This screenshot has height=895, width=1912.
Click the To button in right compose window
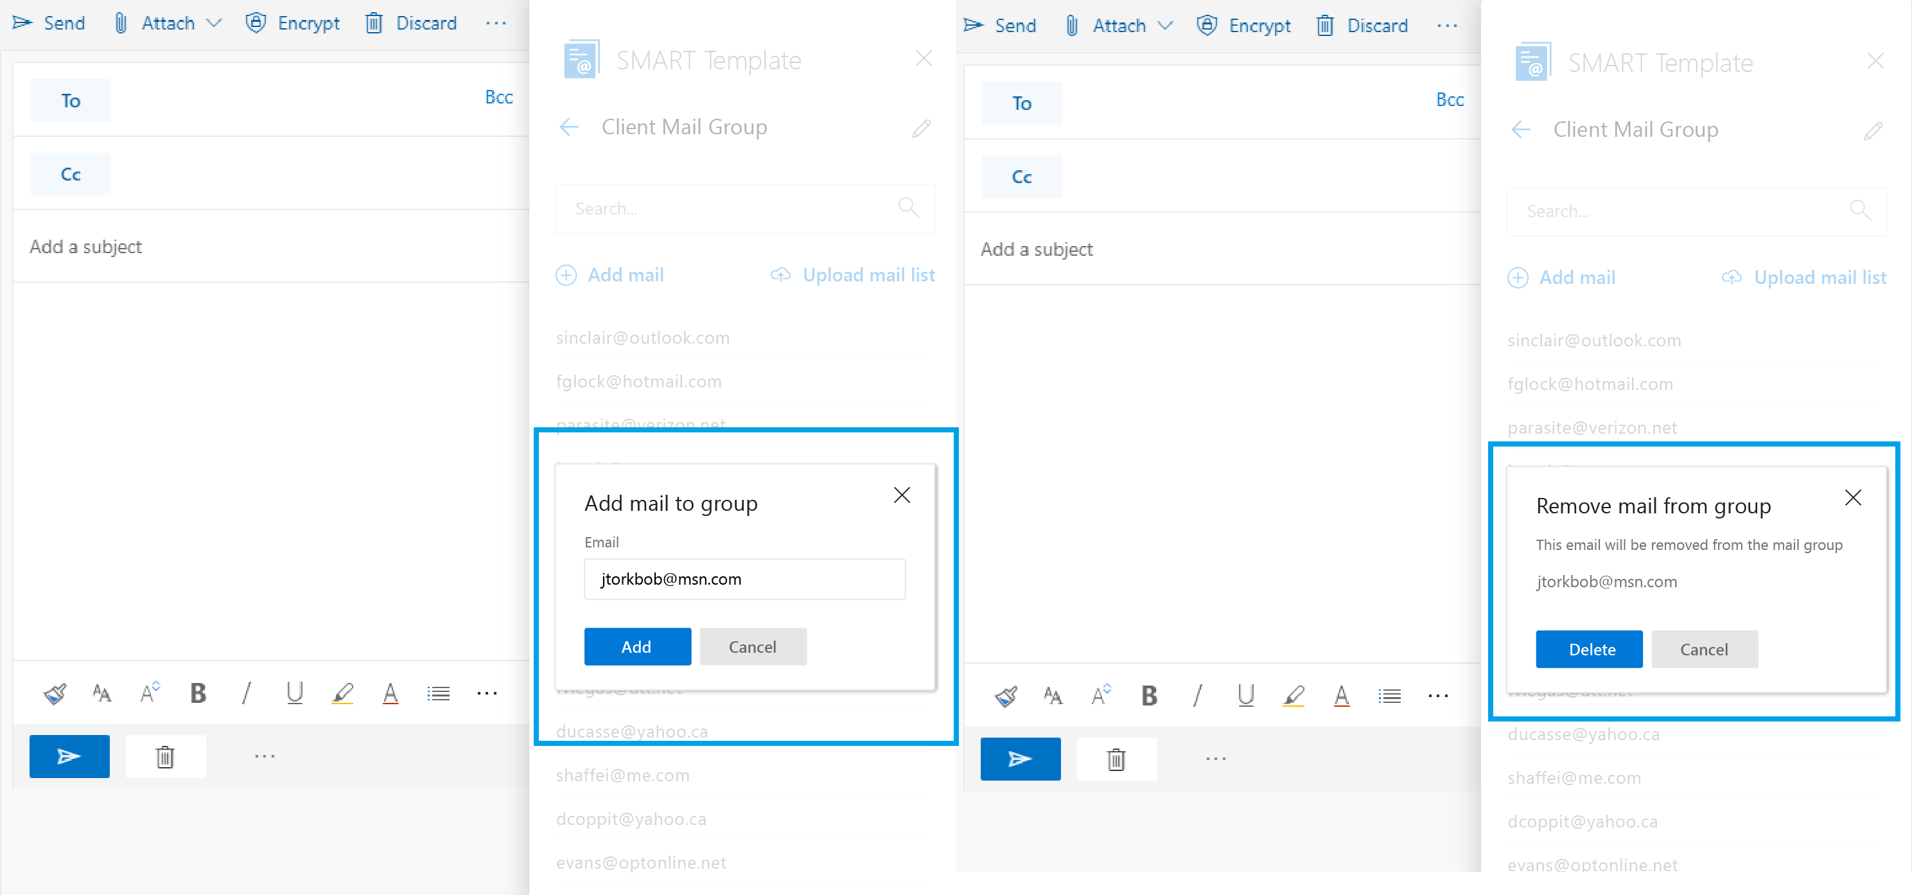(1021, 103)
